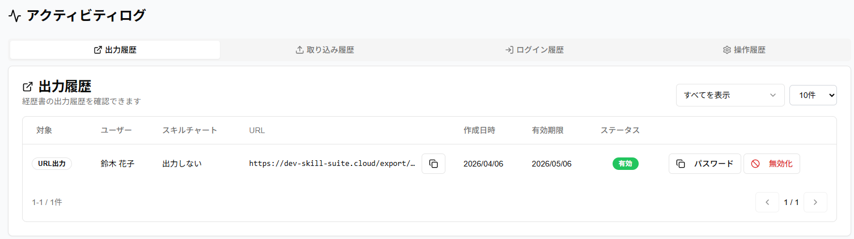Click the dev-skill-suite.cloud export URL text
Screen dimensions: 854x239
tap(332, 164)
